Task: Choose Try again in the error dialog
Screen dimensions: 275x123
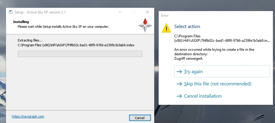Action: pos(222,71)
